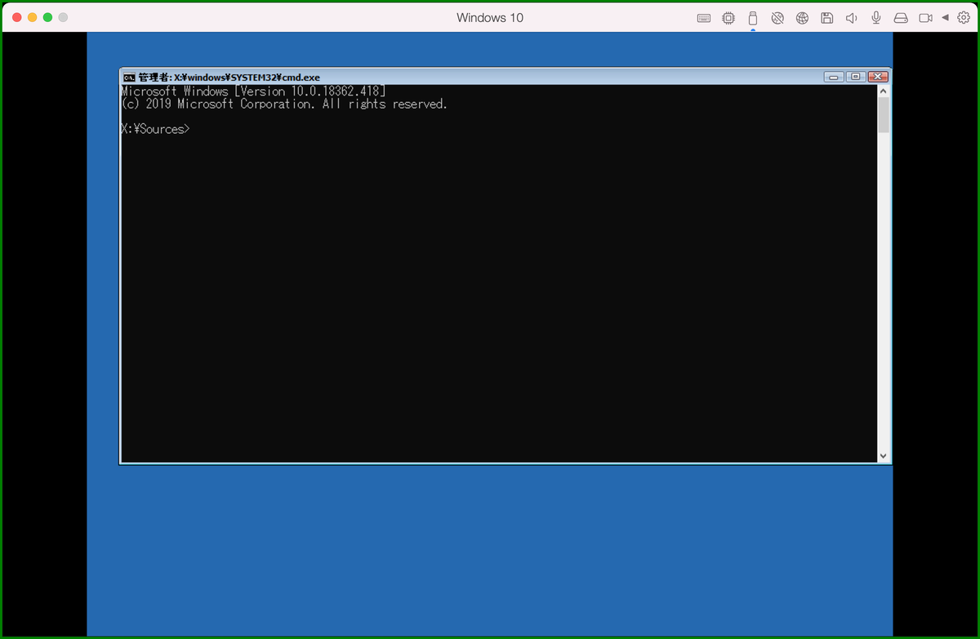Click the floppy disk icon
The image size is (980, 639).
coord(826,18)
